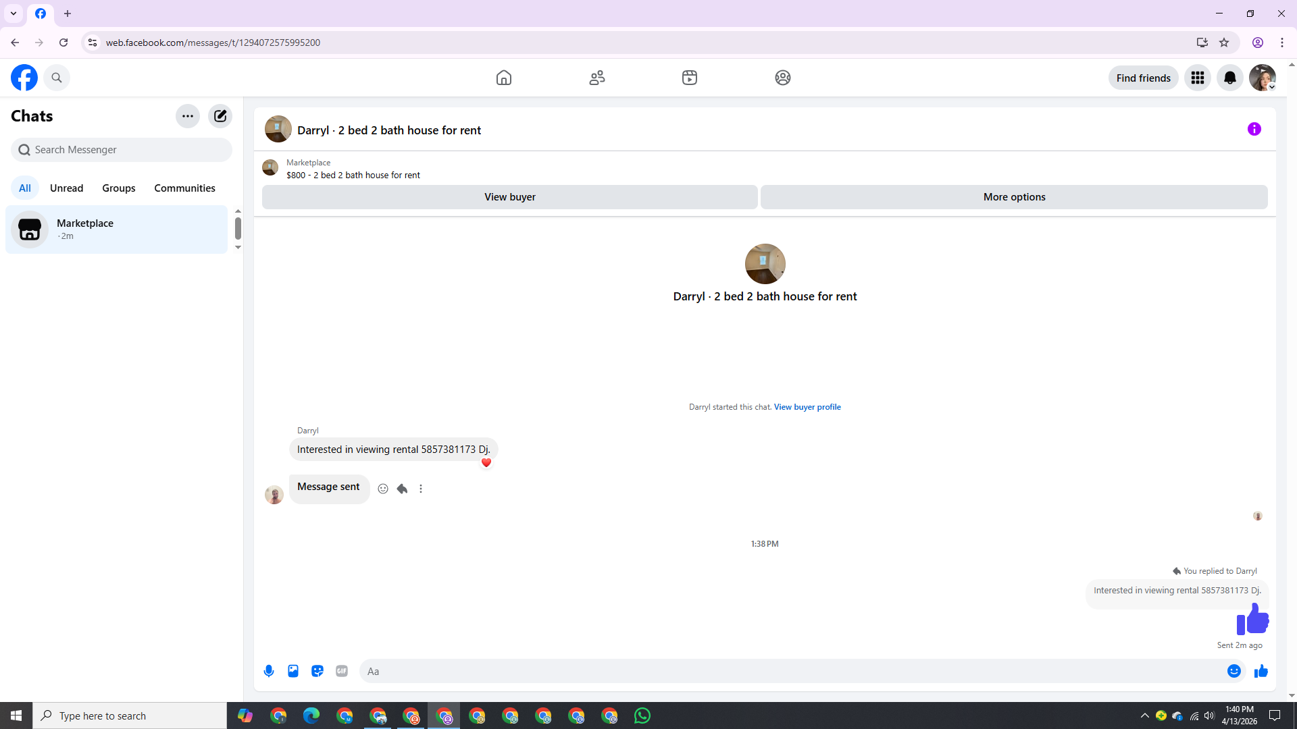The height and width of the screenshot is (729, 1297).
Task: Choose a sticker icon
Action: [317, 671]
